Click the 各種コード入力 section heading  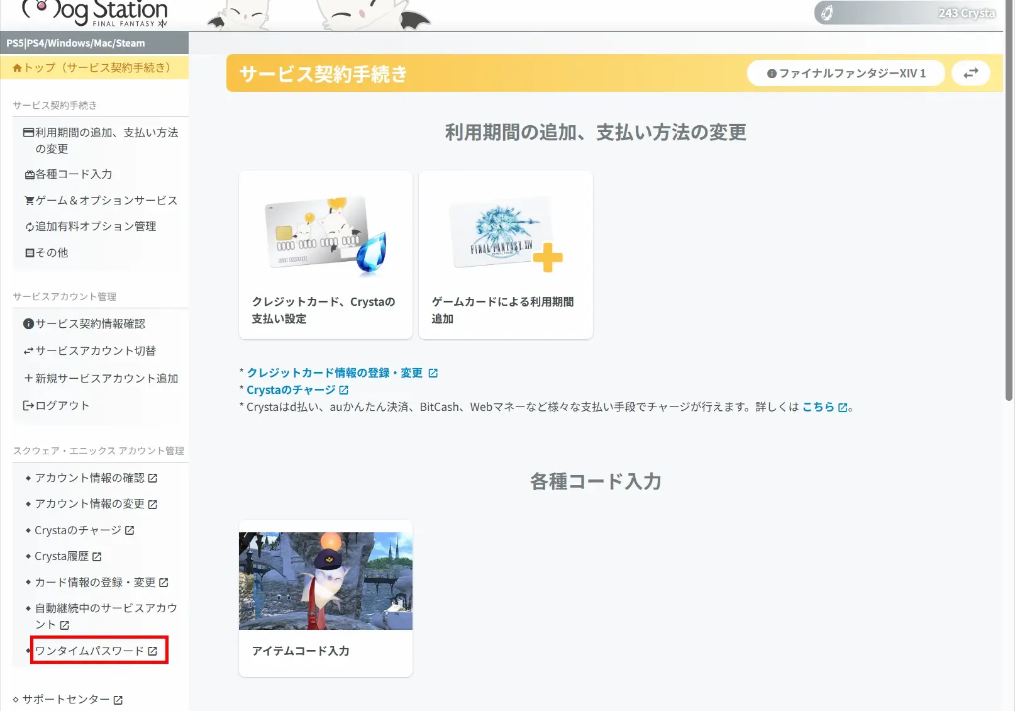click(596, 481)
